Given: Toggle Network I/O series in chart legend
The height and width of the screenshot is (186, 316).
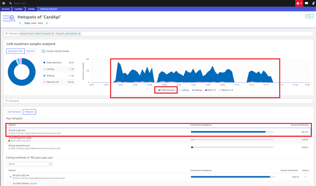Looking at the screenshot, I should pyautogui.click(x=226, y=90).
